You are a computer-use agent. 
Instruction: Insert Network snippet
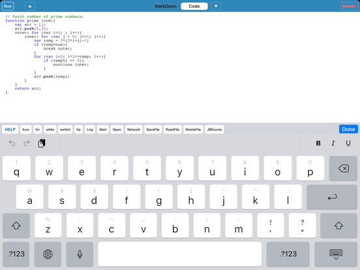tap(134, 130)
